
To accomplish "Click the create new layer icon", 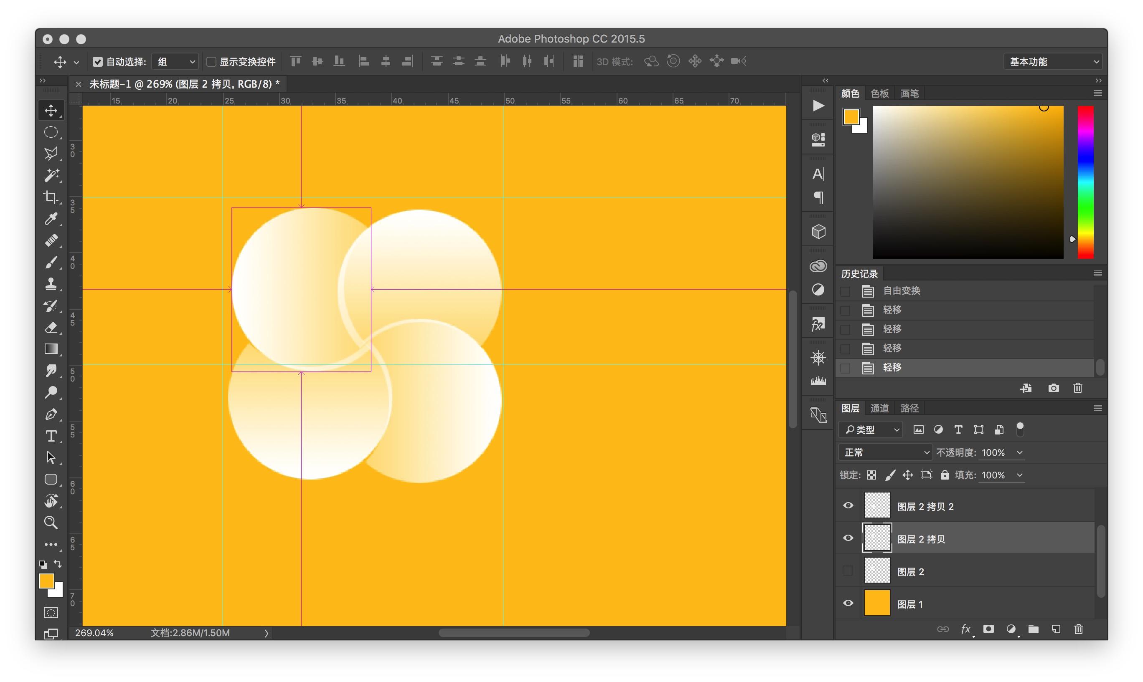I will tap(1056, 629).
